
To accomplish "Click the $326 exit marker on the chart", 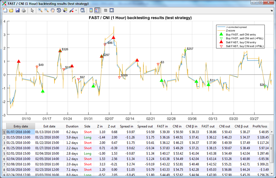I will click(x=60, y=51).
